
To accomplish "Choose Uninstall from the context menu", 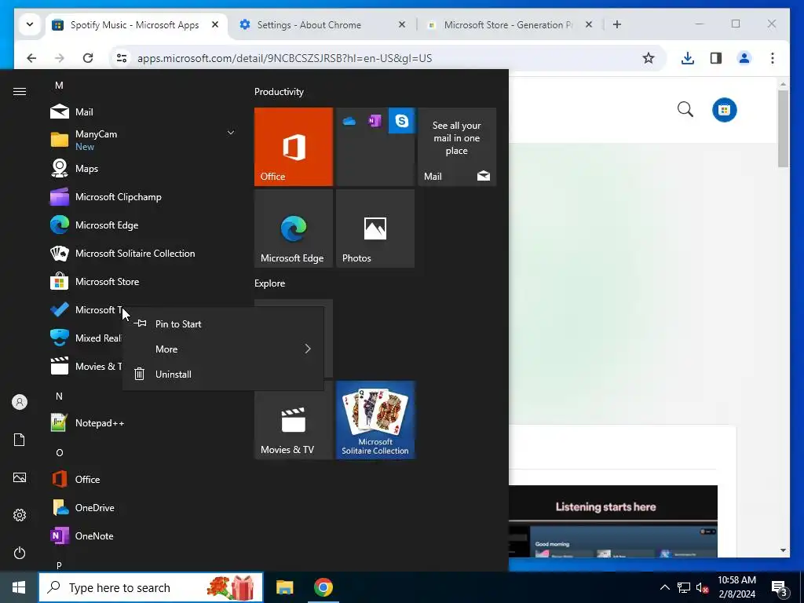I will pyautogui.click(x=223, y=374).
